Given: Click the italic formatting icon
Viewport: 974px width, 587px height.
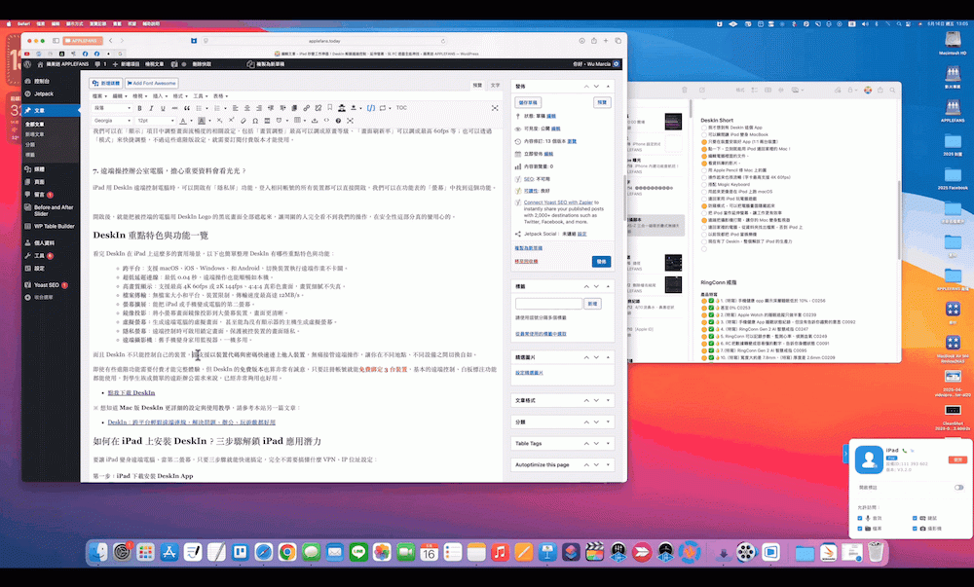Looking at the screenshot, I should pos(151,108).
